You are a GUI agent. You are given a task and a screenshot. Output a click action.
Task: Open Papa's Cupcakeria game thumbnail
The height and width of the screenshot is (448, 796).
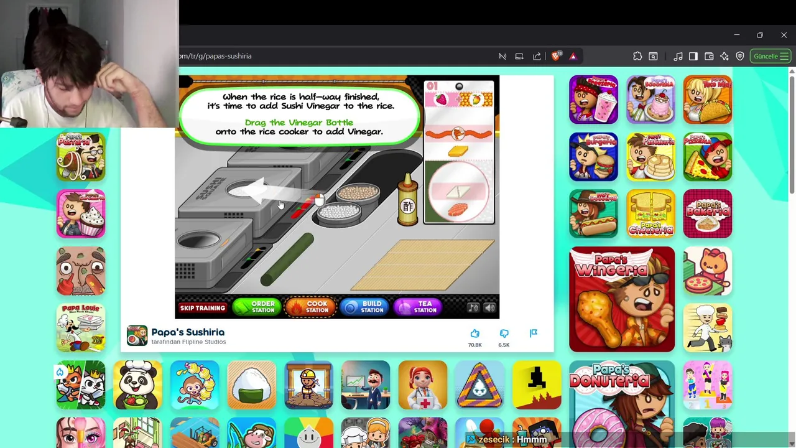(81, 213)
